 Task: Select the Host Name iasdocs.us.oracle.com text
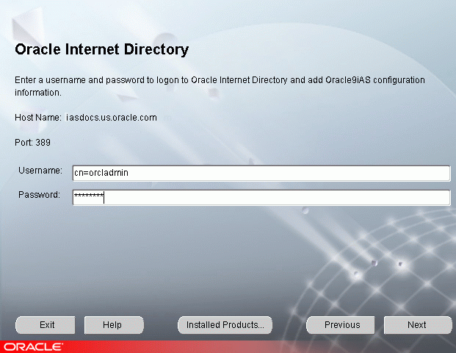click(86, 118)
